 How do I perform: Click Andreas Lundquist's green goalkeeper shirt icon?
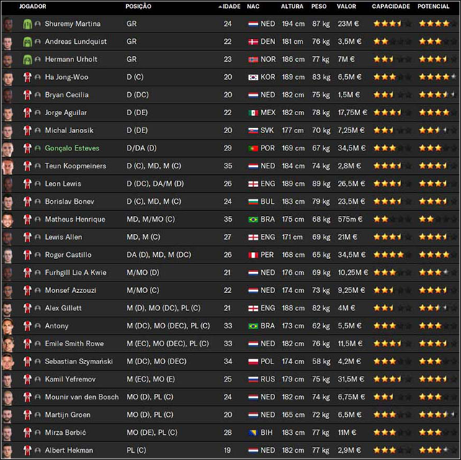[x=27, y=42]
